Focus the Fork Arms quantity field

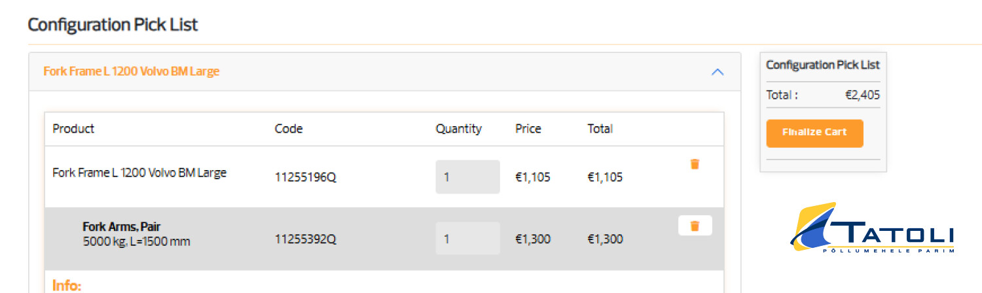click(467, 239)
